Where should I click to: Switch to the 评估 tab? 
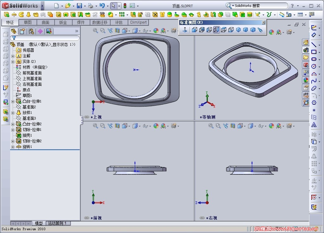click(119, 22)
